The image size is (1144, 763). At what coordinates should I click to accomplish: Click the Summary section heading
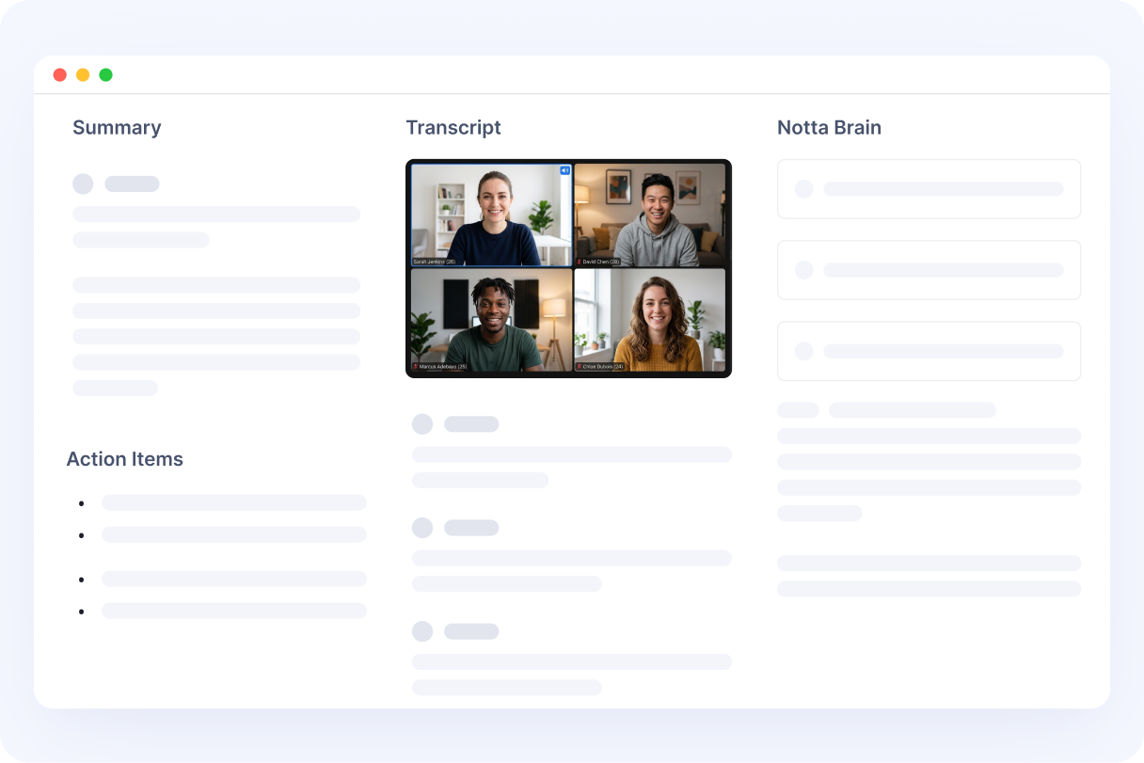[117, 128]
